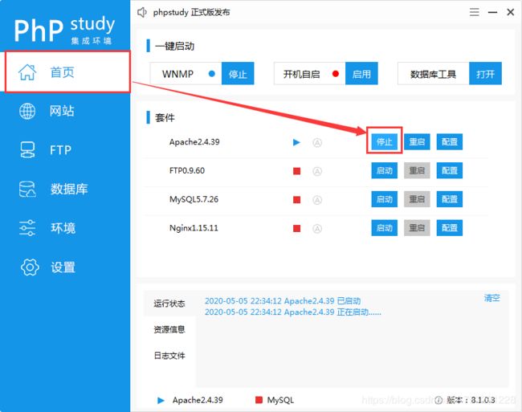Stop the Apache2.4.39 service
Viewport: 522px width, 412px height.
[x=385, y=142]
